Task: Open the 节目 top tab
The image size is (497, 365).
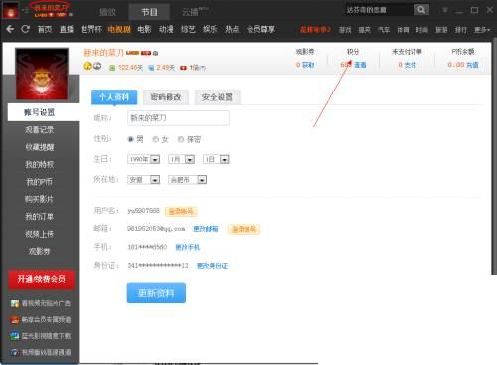Action: (x=149, y=12)
